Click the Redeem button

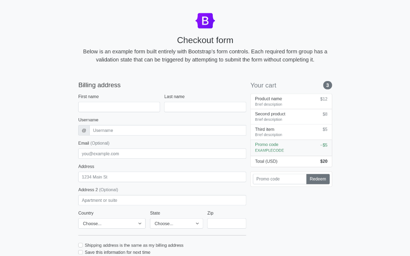(318, 179)
